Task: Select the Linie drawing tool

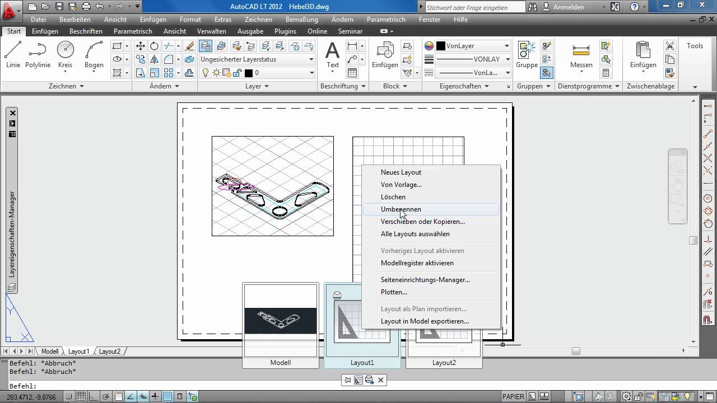Action: click(13, 55)
